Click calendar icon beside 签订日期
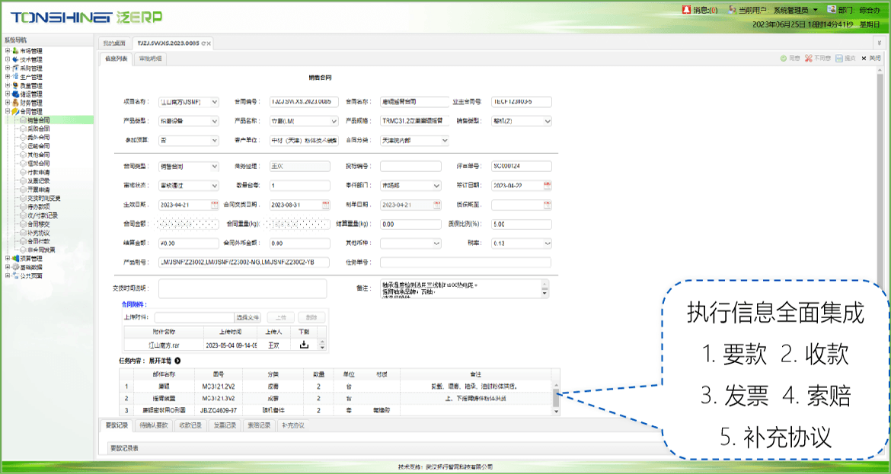The width and height of the screenshot is (891, 474). click(547, 185)
